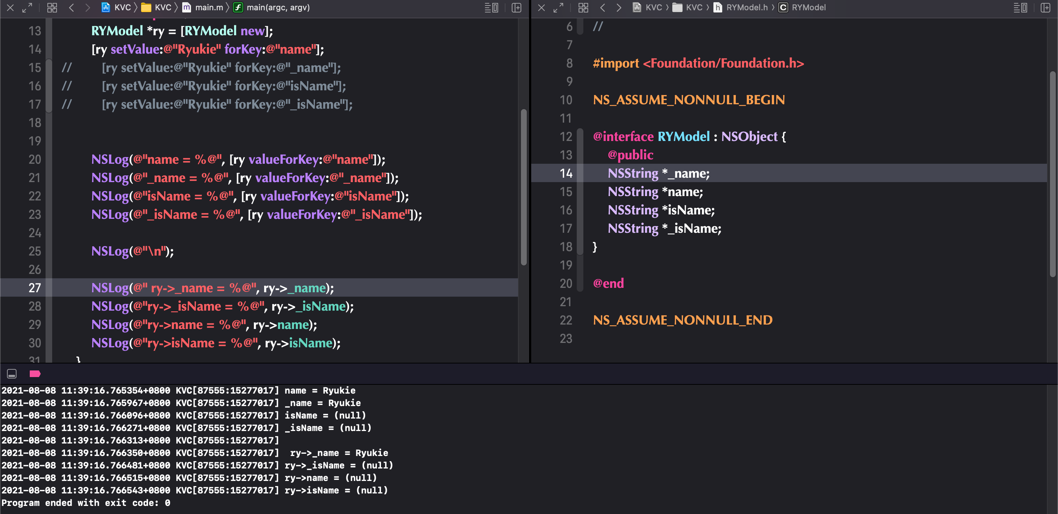Click 'RYModel *ry = [RYModel new];' line
The width and height of the screenshot is (1058, 514).
pos(182,31)
